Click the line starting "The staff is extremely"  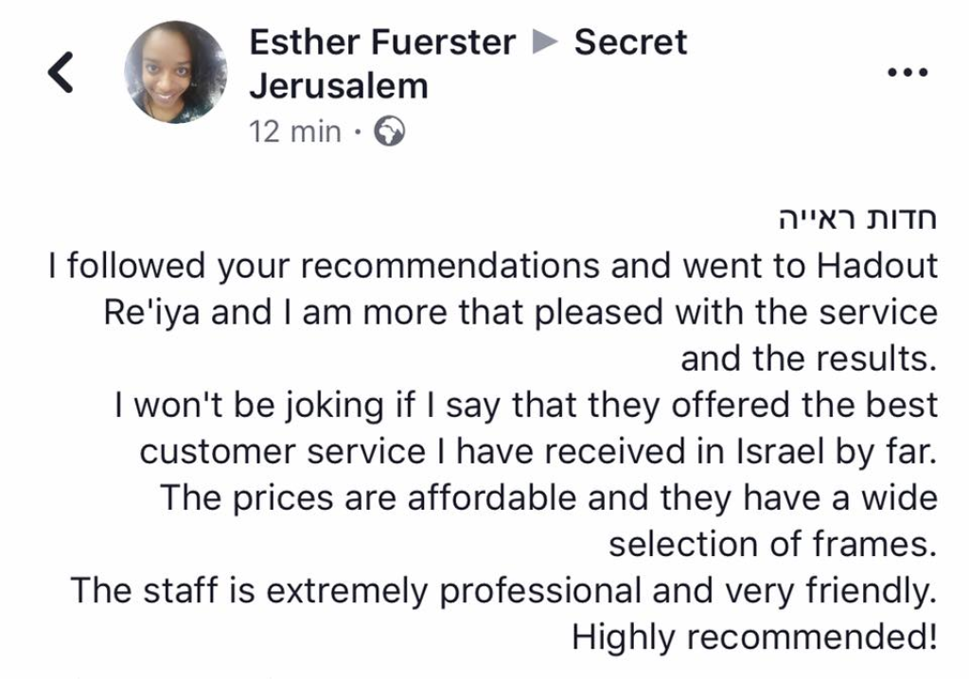coord(503,591)
